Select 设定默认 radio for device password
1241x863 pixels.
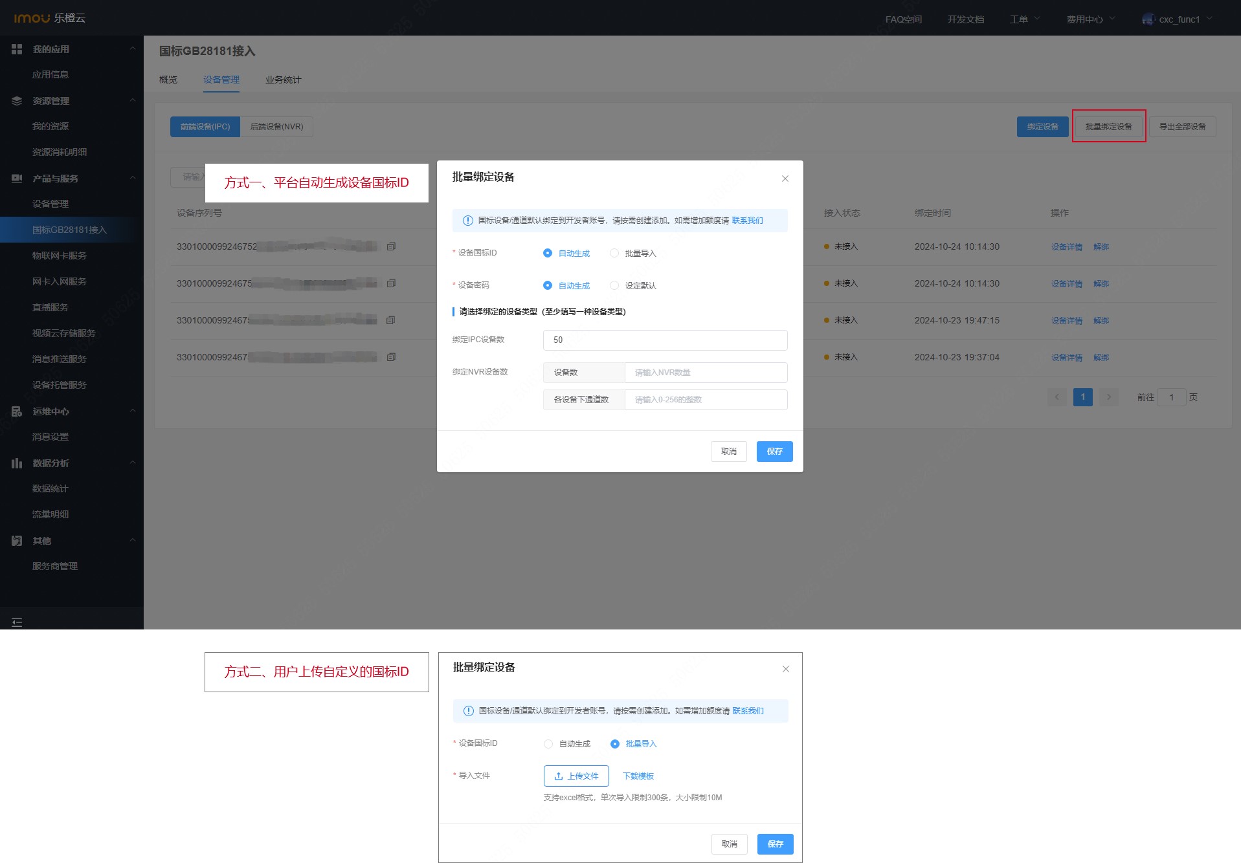point(614,285)
